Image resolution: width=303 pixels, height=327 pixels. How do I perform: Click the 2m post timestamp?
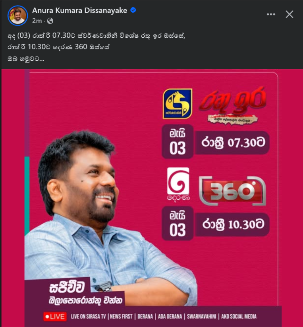coord(37,21)
